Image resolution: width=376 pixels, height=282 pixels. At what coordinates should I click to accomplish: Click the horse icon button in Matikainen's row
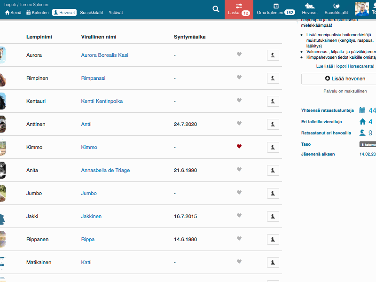[273, 263]
